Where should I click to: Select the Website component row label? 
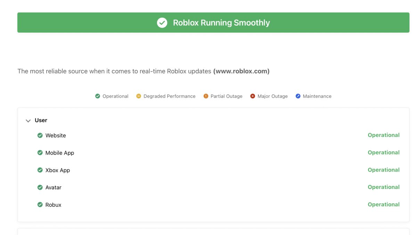(56, 135)
